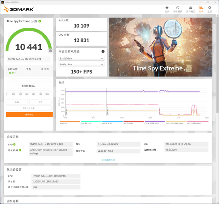219x204 pixels.
Task: Click the second dashed test marker in monitoring graph
Action: point(106,102)
